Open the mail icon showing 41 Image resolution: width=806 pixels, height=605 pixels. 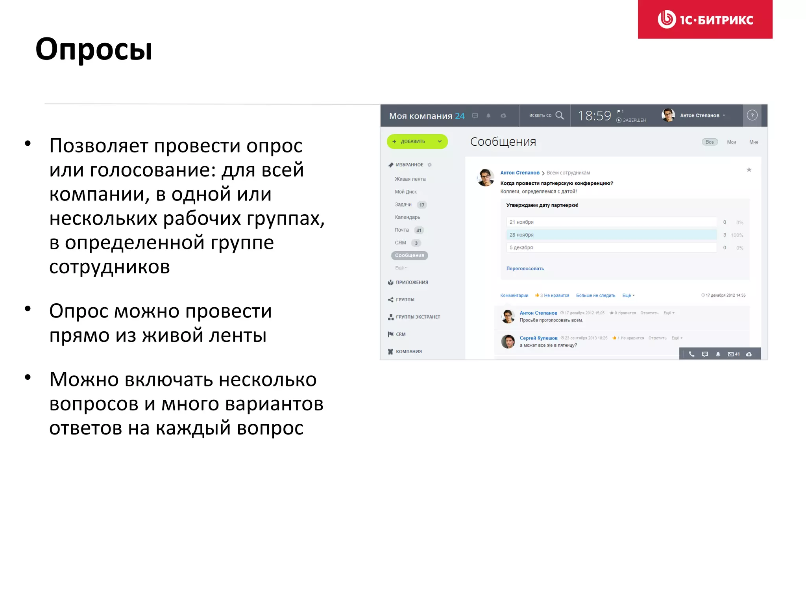tap(734, 354)
